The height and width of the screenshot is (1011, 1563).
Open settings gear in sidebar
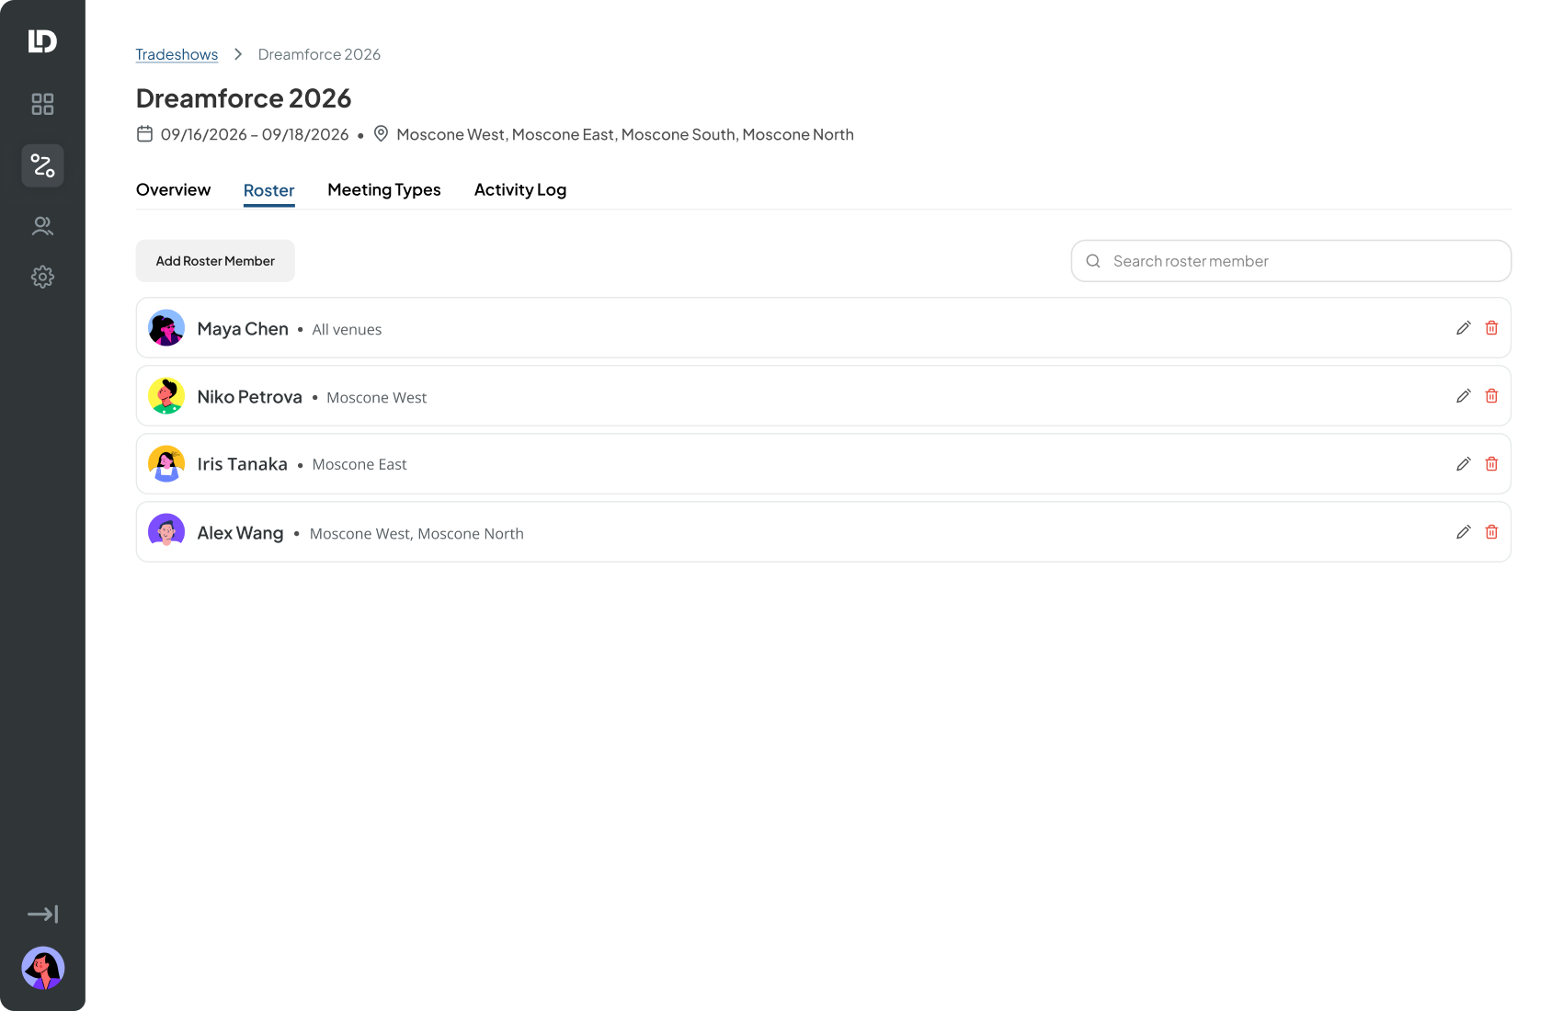coord(42,277)
